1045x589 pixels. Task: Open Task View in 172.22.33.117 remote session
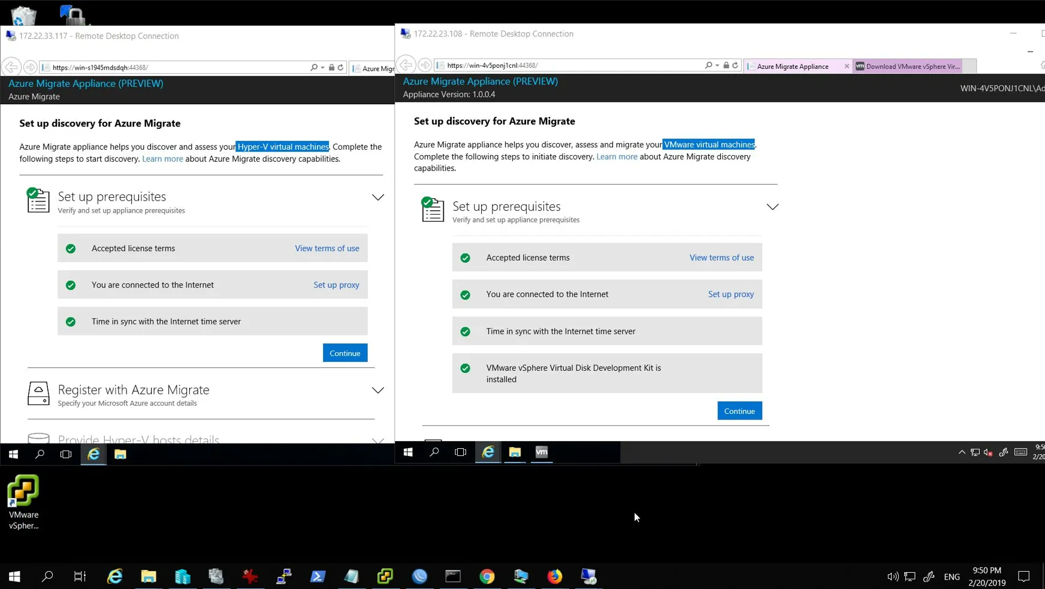point(66,454)
